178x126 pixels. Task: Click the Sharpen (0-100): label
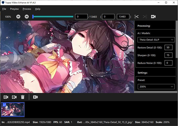click(147, 55)
